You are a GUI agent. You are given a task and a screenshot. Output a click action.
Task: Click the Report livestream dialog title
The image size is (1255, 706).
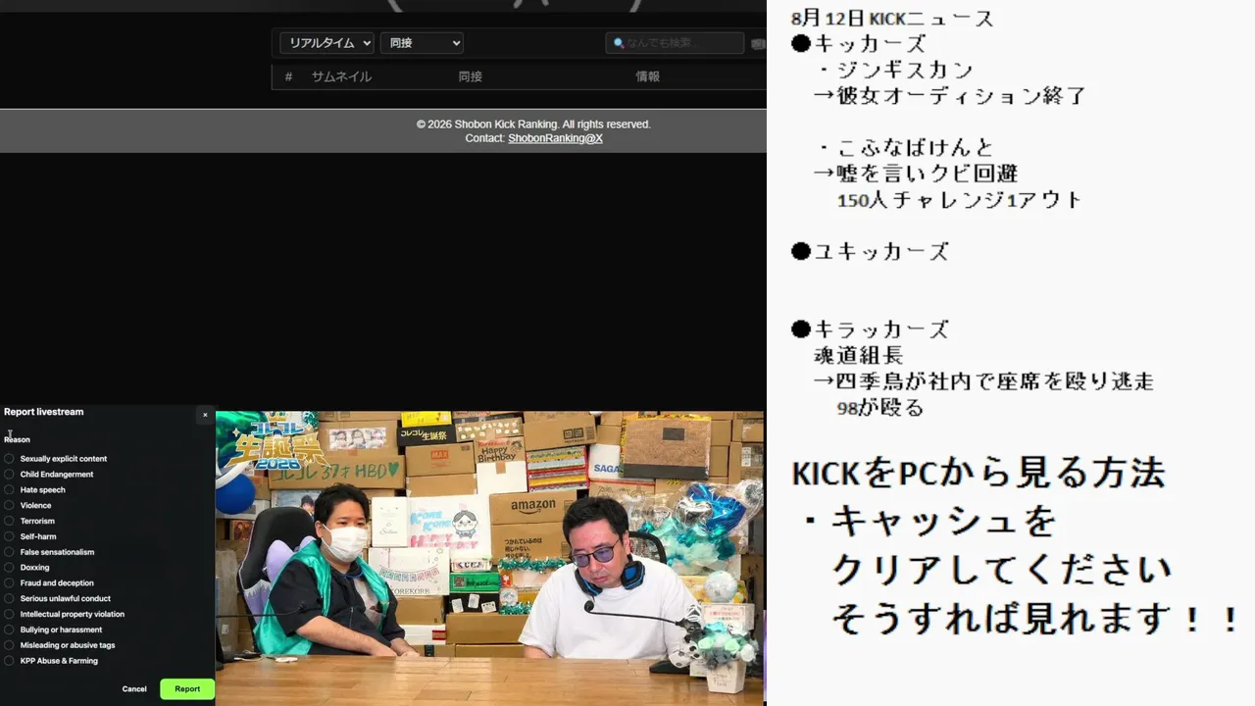click(44, 412)
